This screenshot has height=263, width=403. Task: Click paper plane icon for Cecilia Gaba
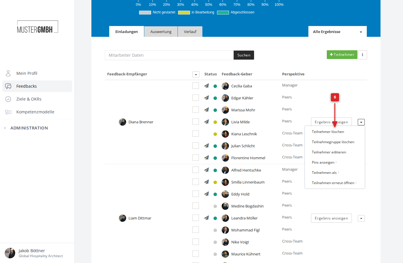206,86
